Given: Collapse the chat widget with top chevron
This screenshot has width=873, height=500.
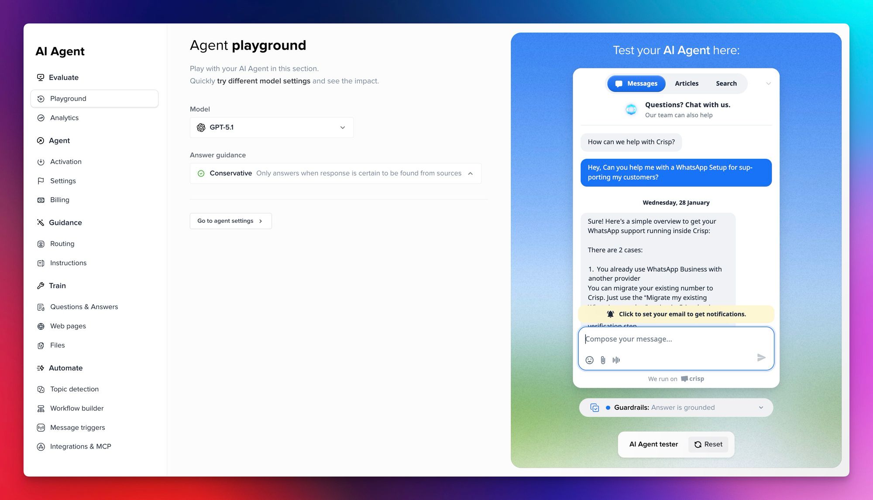Looking at the screenshot, I should pyautogui.click(x=768, y=84).
